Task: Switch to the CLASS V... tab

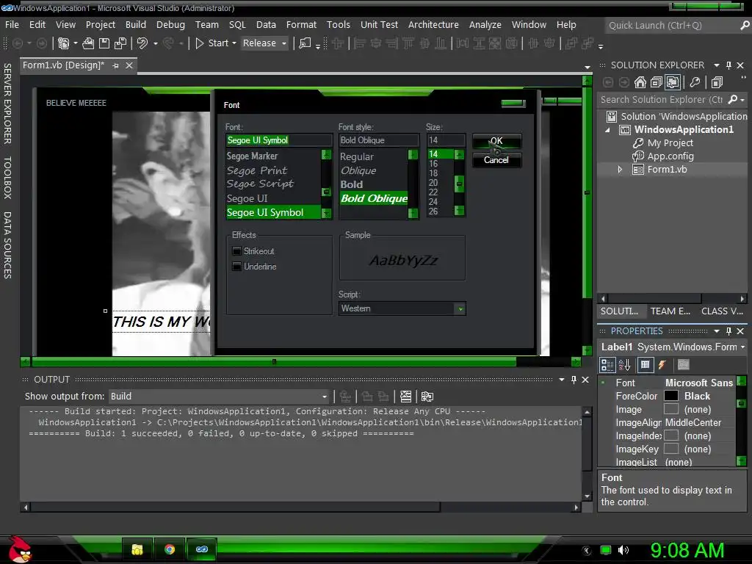Action: (x=722, y=311)
